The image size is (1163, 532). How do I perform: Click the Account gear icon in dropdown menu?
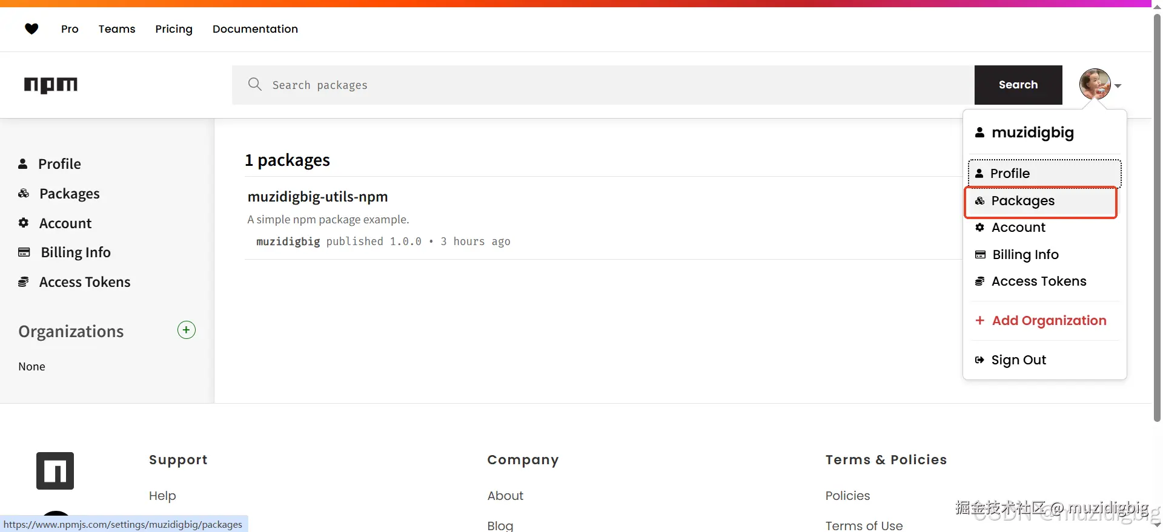(x=979, y=227)
